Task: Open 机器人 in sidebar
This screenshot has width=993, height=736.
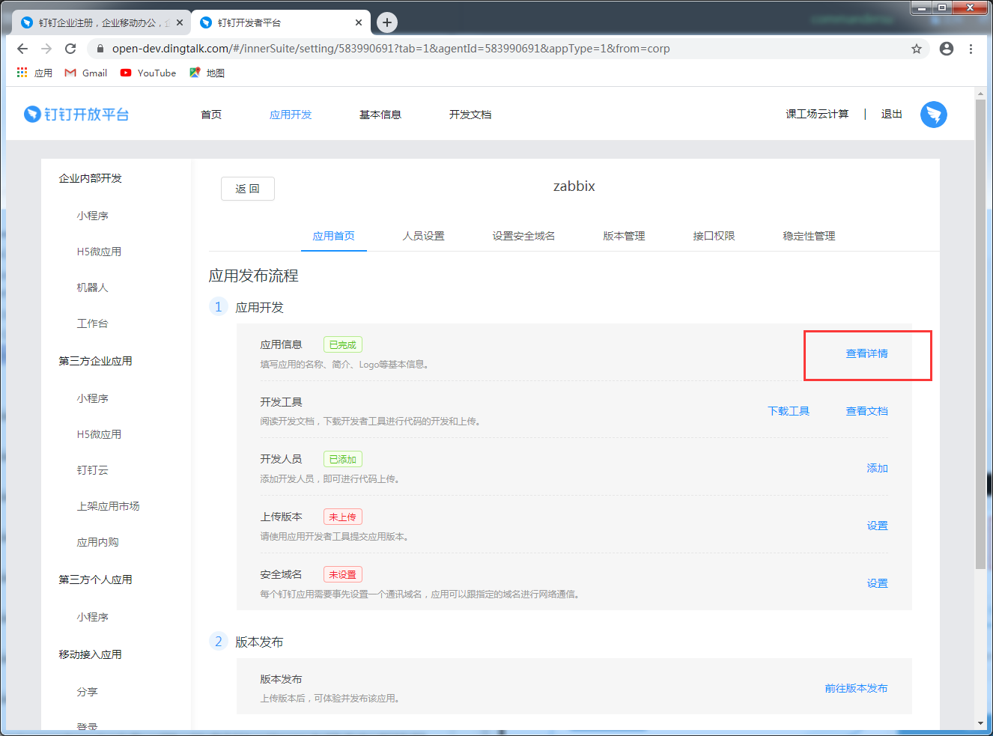Action: coord(93,288)
